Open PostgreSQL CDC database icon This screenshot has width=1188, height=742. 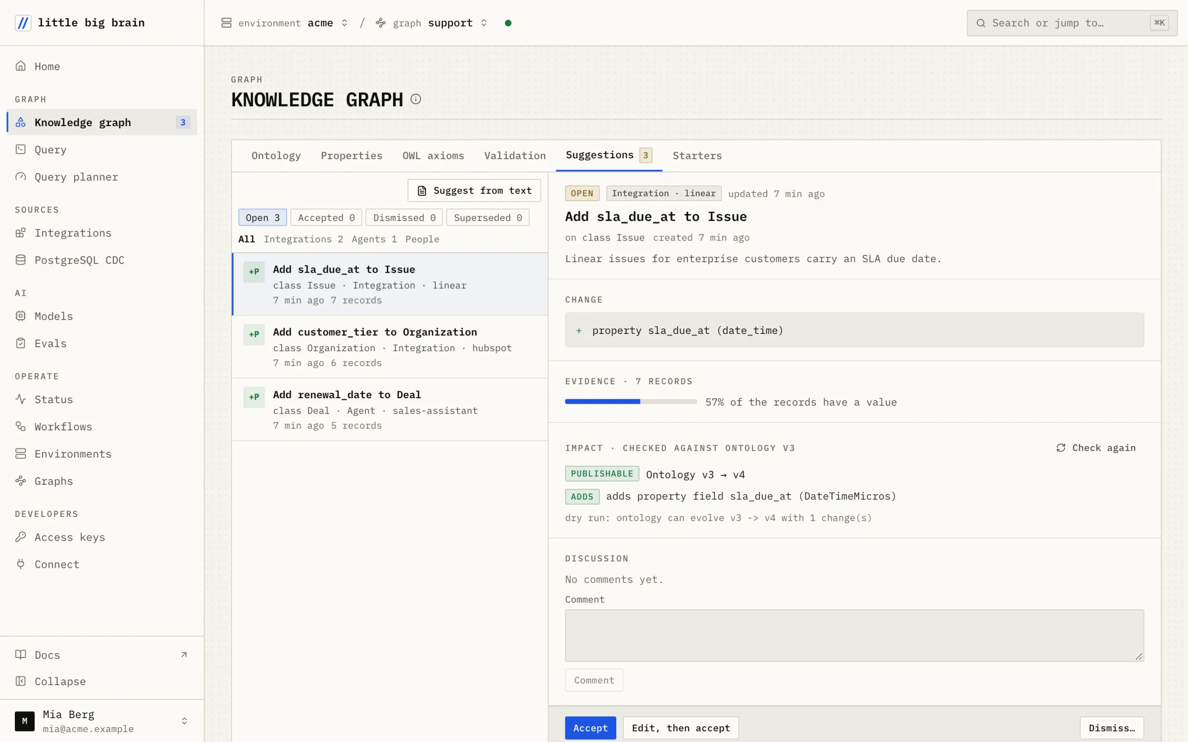point(20,260)
